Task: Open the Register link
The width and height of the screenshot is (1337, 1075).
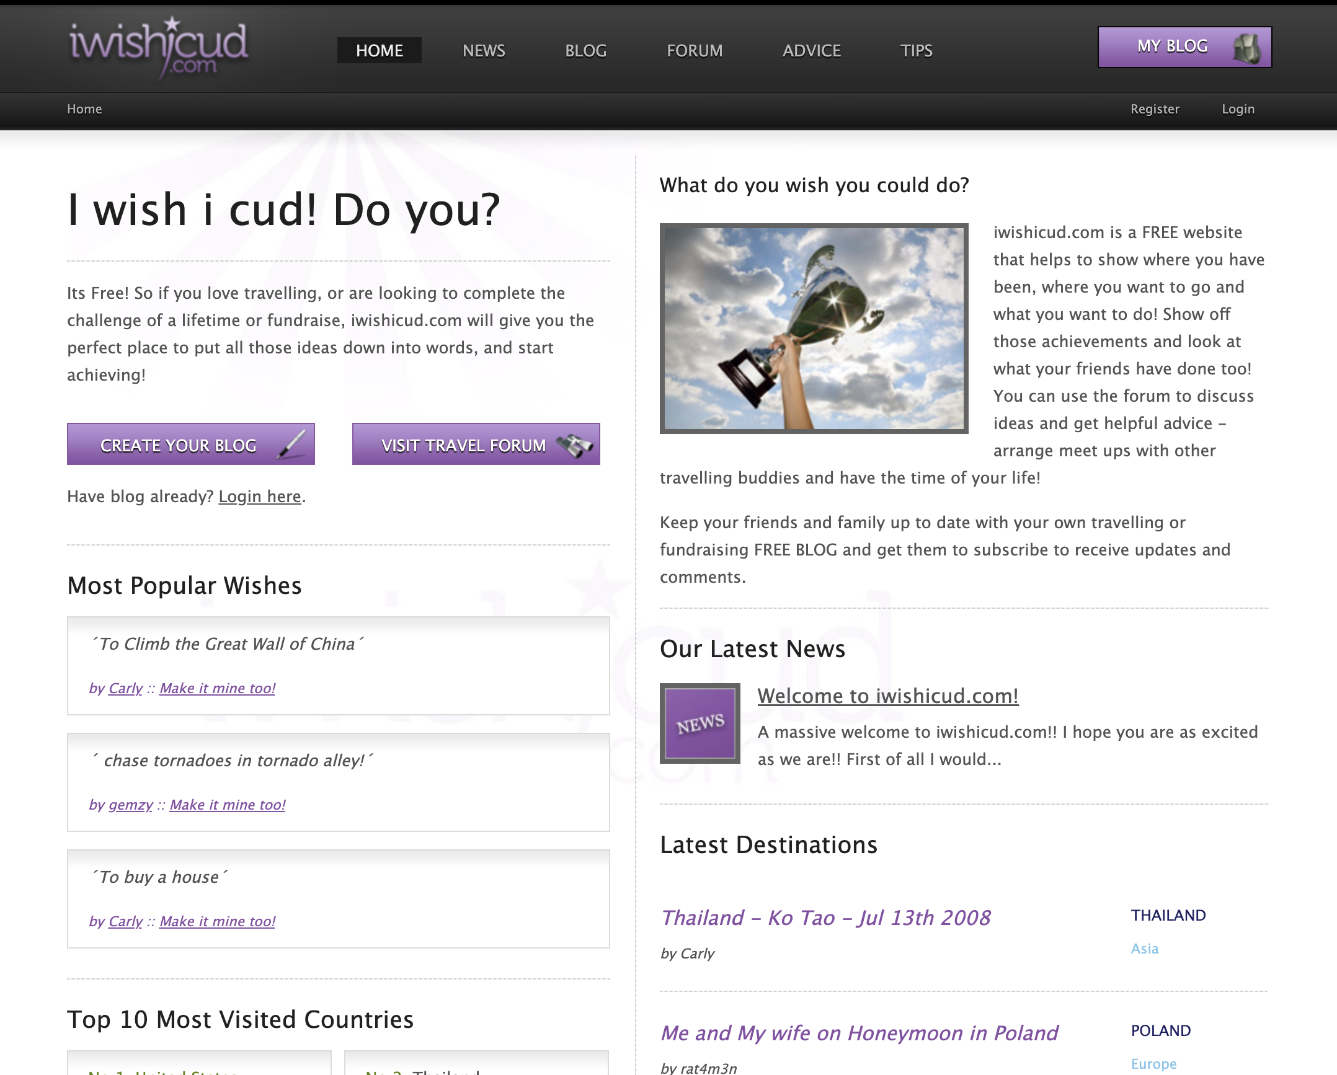Action: [1155, 108]
